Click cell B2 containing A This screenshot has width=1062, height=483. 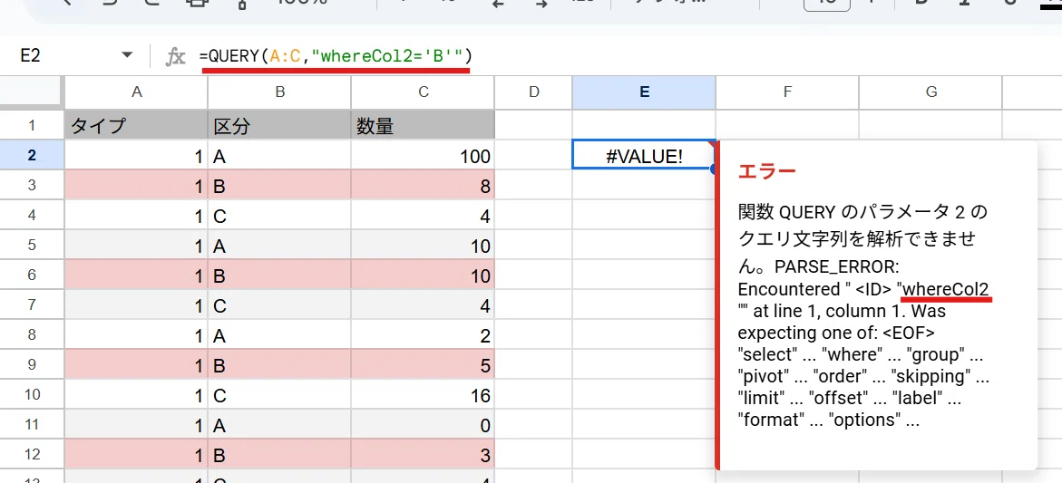tap(279, 156)
